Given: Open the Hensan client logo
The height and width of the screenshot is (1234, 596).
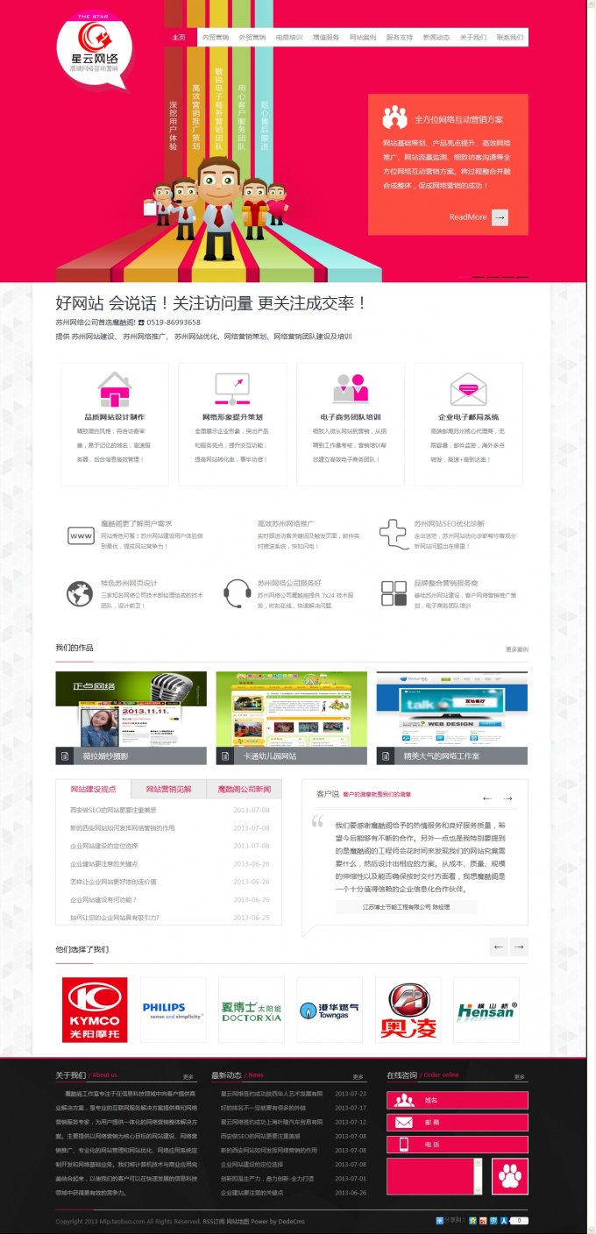Looking at the screenshot, I should 486,1010.
